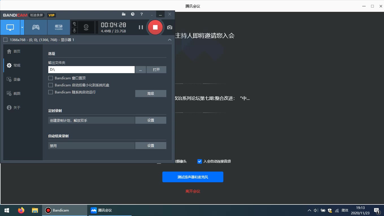Show hidden system tray icons
The height and width of the screenshot is (216, 384).
309,210
